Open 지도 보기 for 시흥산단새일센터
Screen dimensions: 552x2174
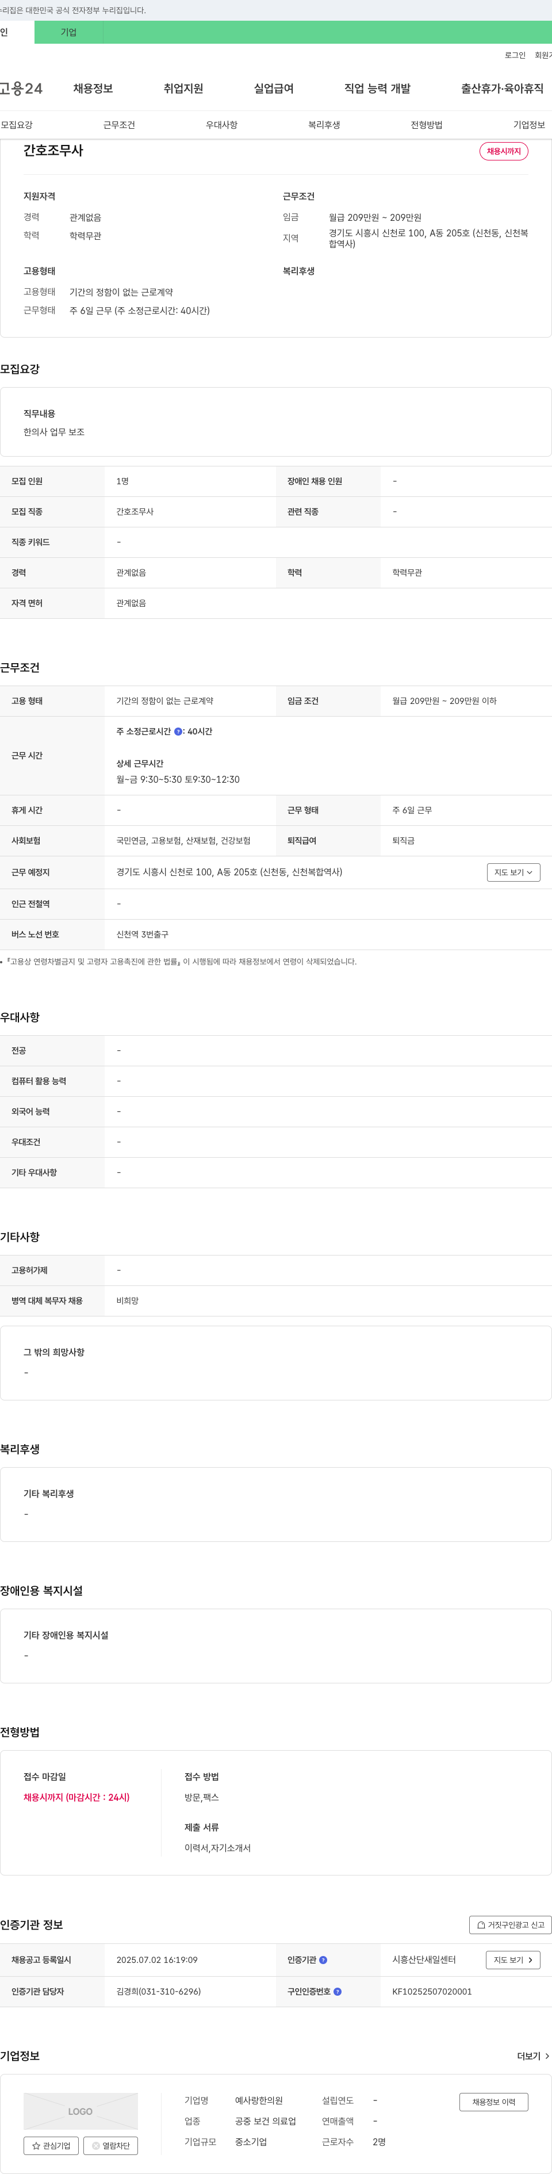pos(513,1961)
